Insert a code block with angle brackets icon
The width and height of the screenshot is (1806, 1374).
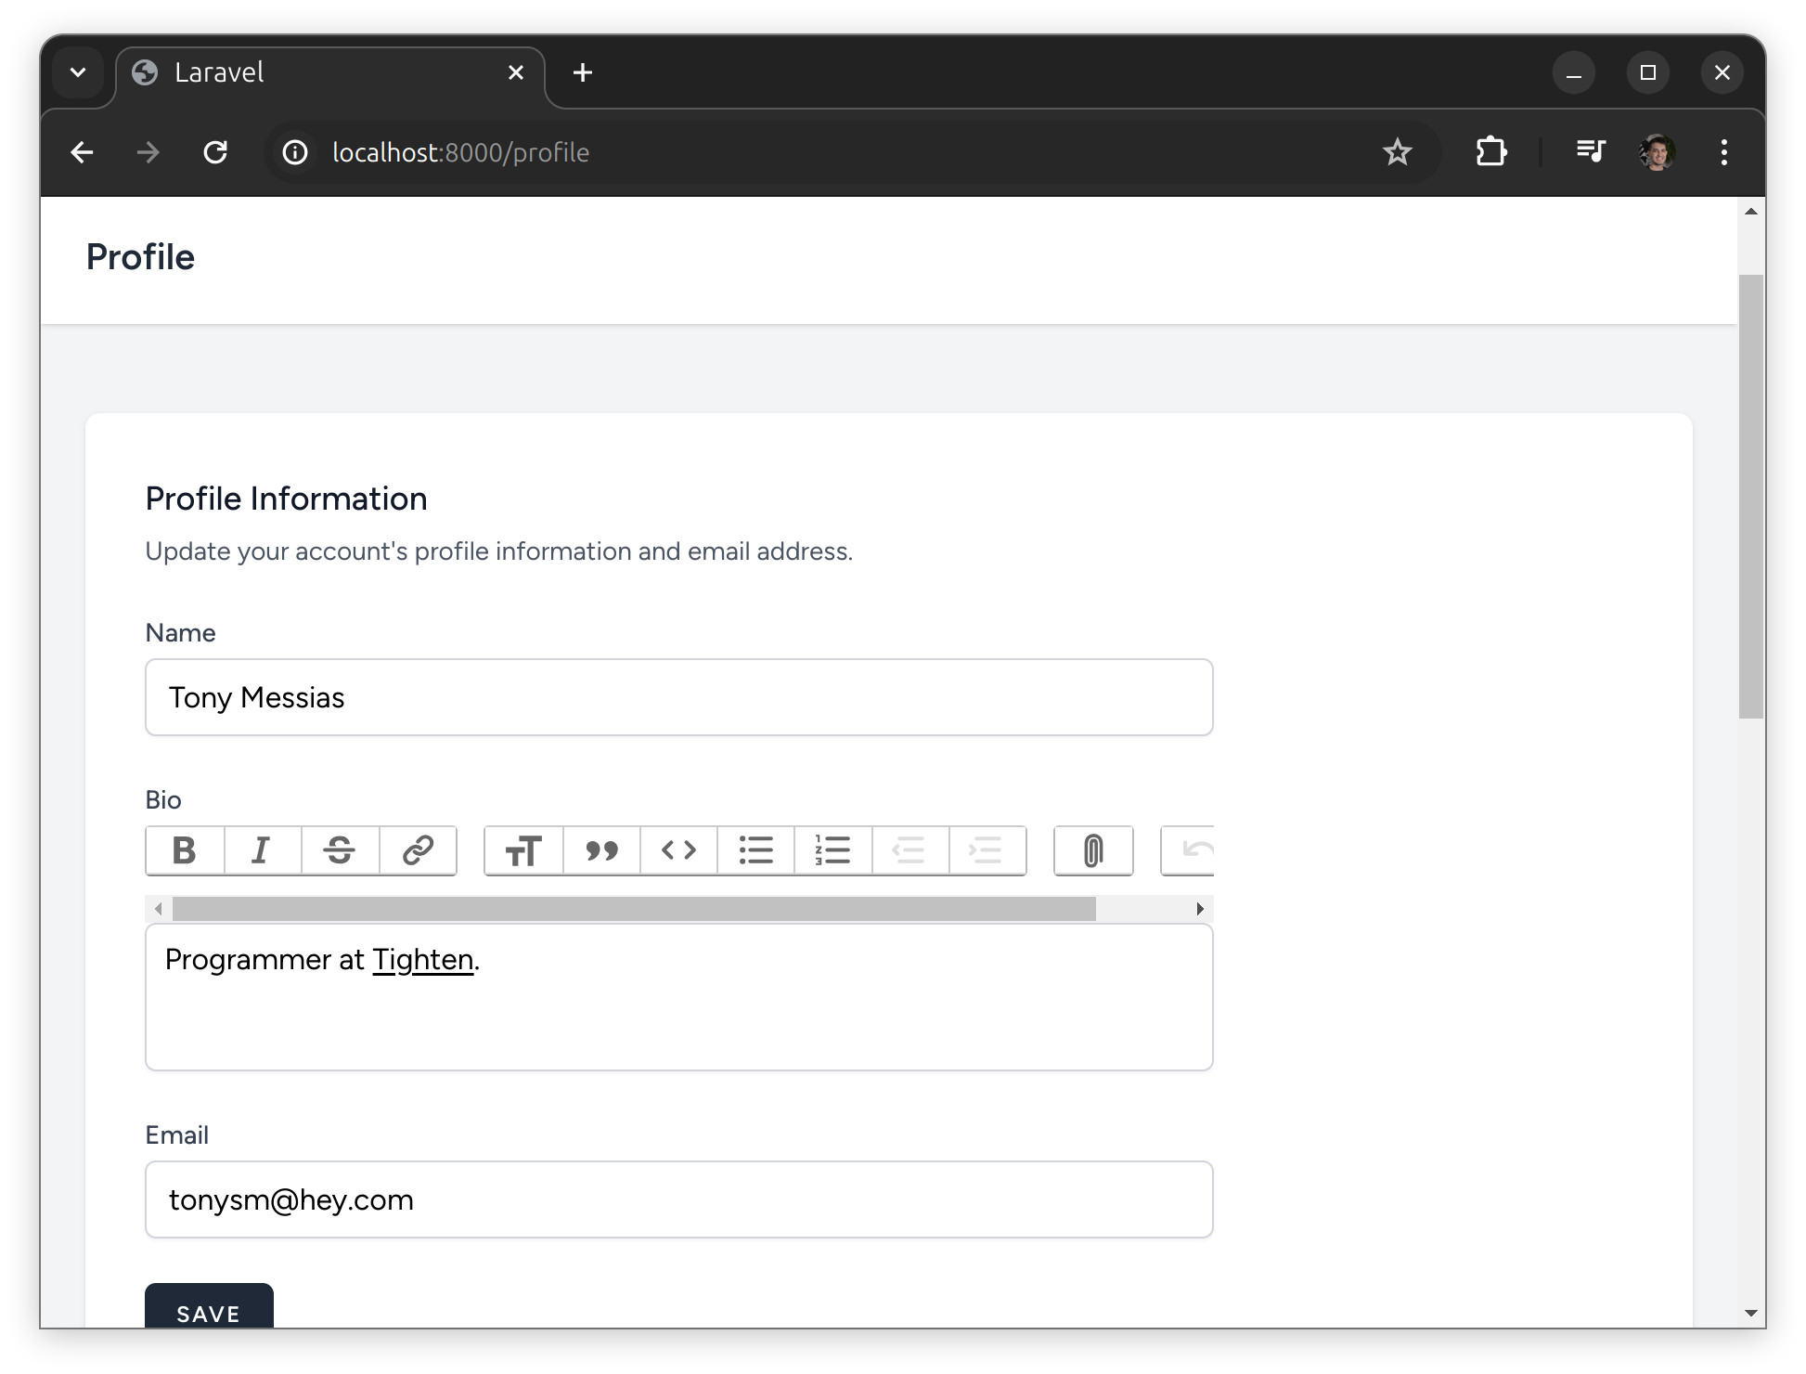[x=678, y=850]
